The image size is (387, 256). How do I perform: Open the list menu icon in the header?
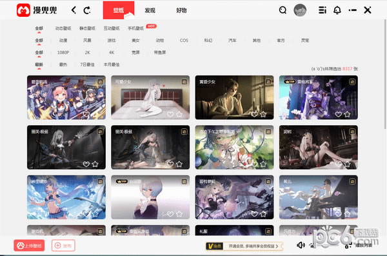[322, 10]
